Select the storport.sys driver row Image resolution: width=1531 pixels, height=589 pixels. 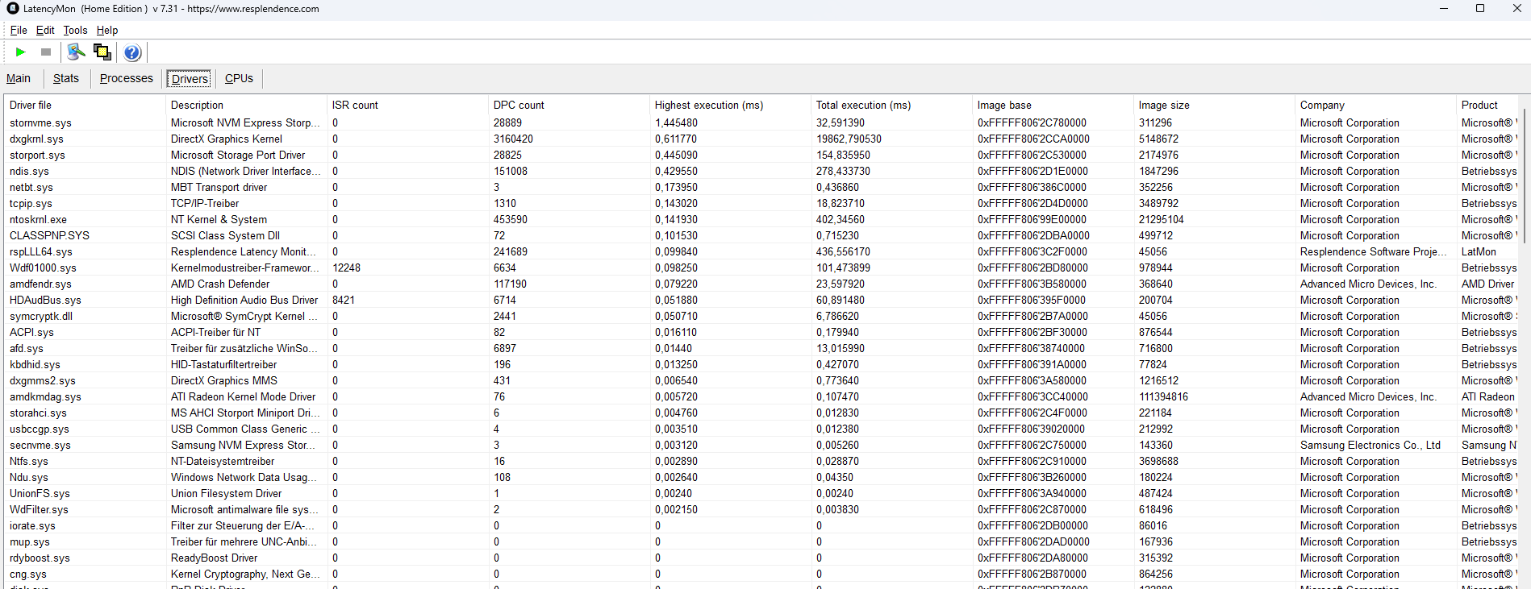[x=762, y=155]
